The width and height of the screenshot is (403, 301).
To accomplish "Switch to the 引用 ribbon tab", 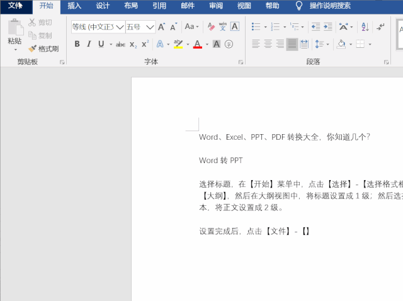I will click(x=159, y=6).
